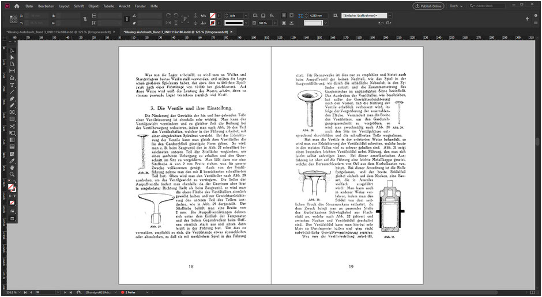This screenshot has width=542, height=297.
Task: Open Objekt menu
Action: point(93,6)
